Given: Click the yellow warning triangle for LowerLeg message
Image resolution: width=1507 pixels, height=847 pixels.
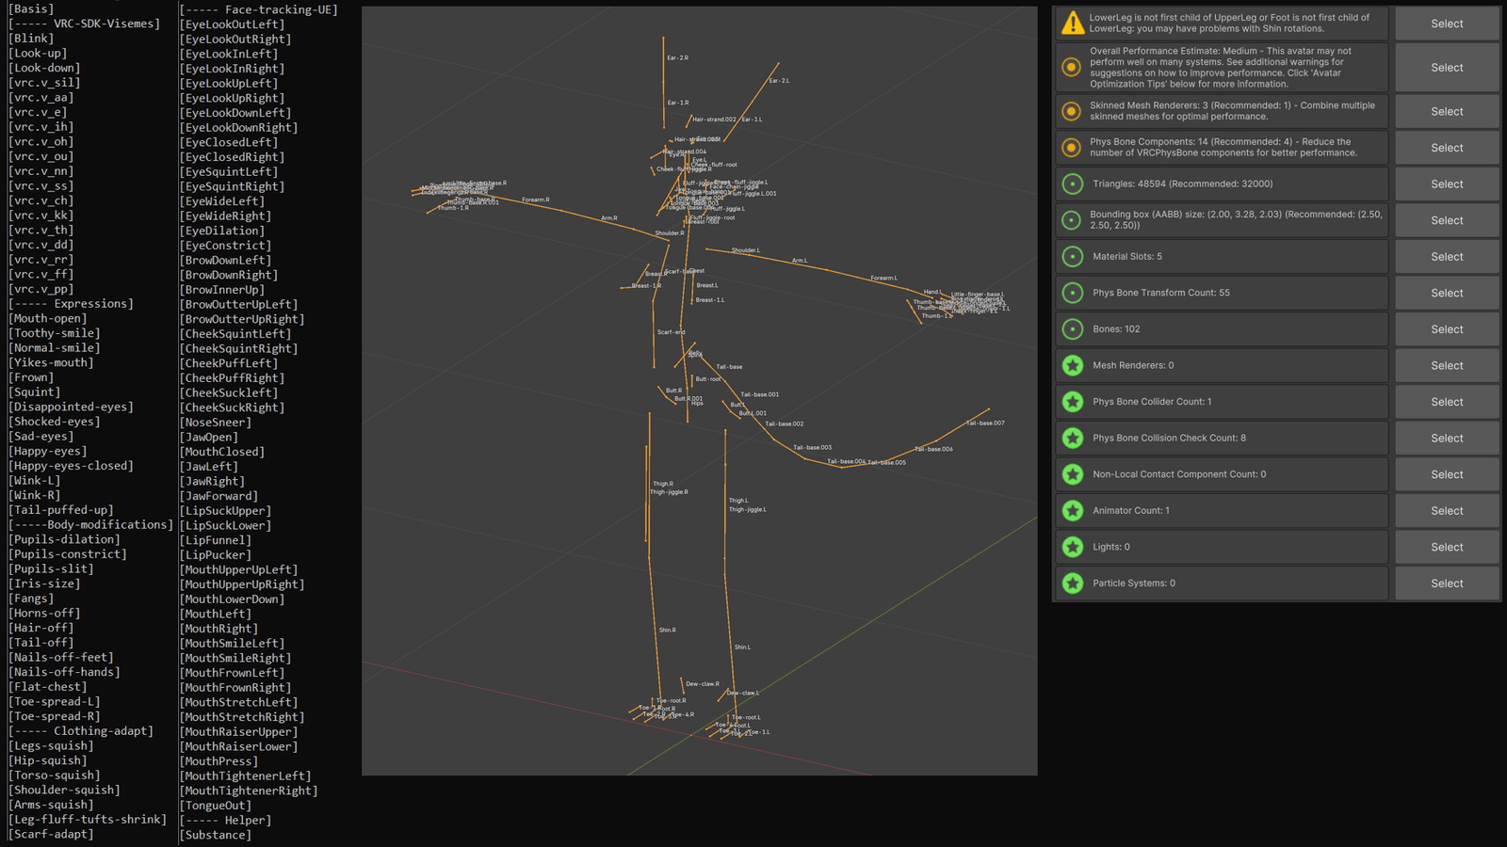Looking at the screenshot, I should (1072, 24).
